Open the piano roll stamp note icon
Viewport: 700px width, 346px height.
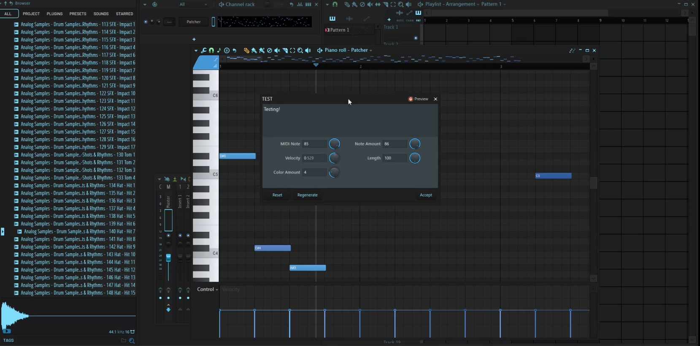tap(219, 51)
